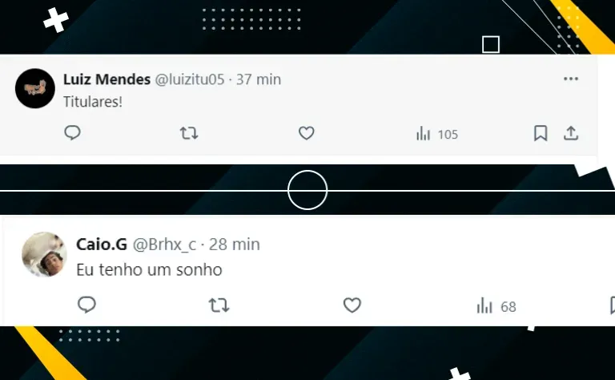The height and width of the screenshot is (380, 615).
Task: Open Luiz Mendes' profile picture
Action: (x=35, y=88)
